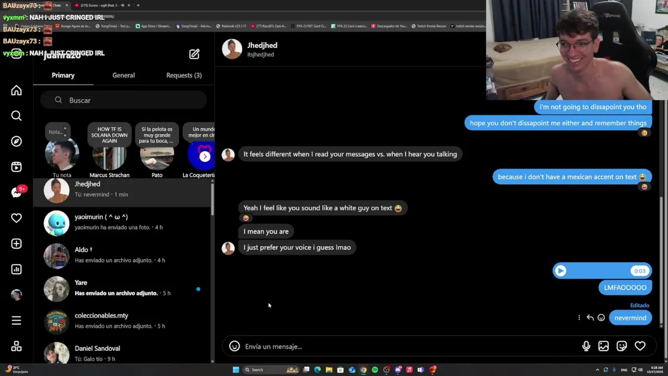The image size is (668, 376).
Task: Open the Yare unread conversation
Action: (122, 288)
